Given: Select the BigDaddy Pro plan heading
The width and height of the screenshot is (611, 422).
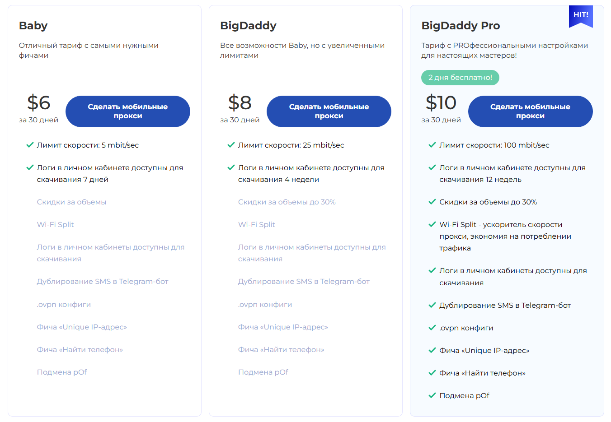Looking at the screenshot, I should pyautogui.click(x=461, y=26).
